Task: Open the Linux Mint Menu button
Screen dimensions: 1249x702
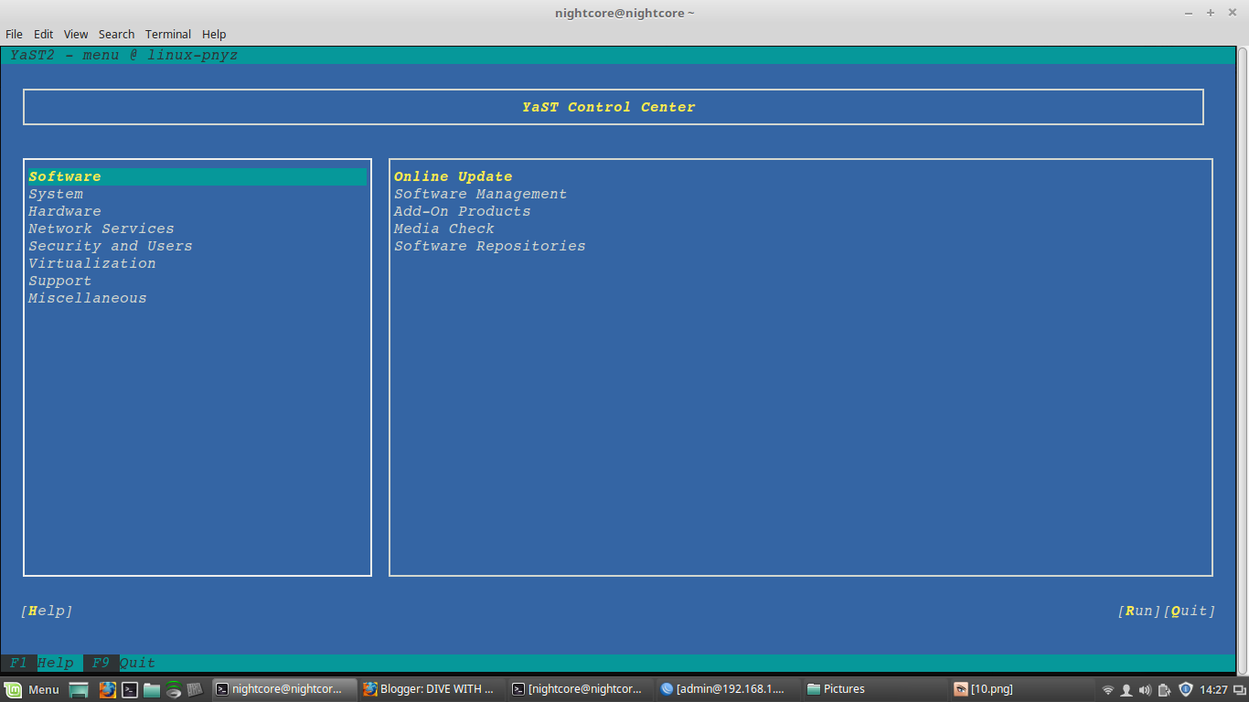Action: [x=32, y=689]
